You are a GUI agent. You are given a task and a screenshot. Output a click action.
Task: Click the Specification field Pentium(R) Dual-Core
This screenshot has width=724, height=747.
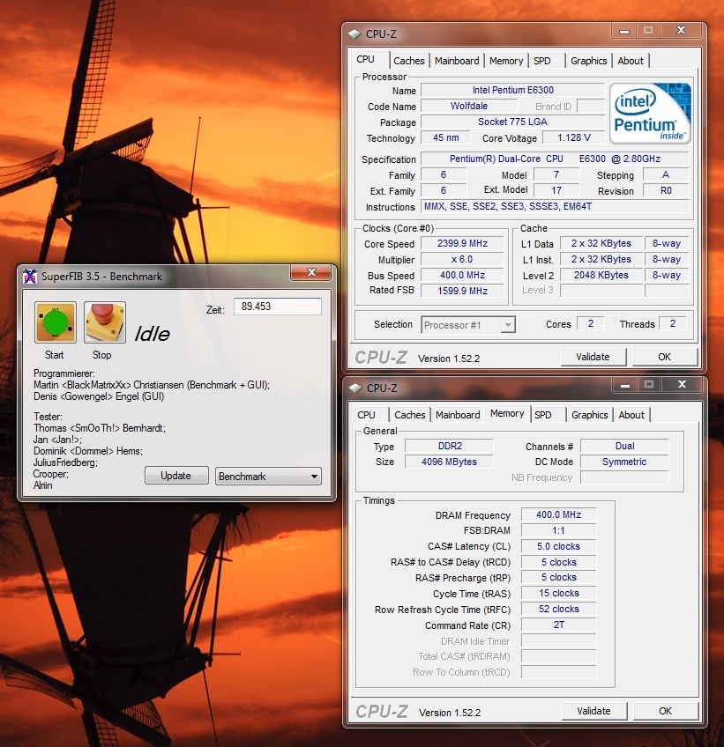point(555,159)
